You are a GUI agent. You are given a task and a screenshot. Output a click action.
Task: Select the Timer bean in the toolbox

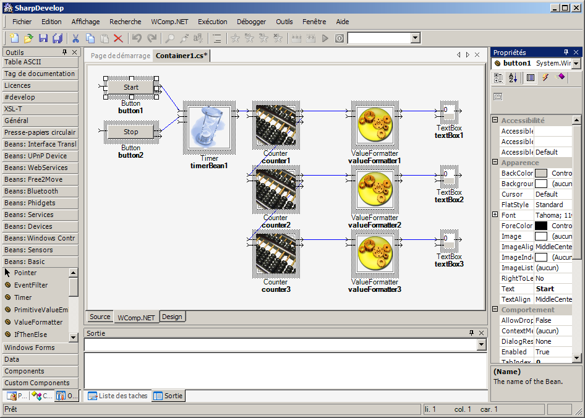coord(23,297)
